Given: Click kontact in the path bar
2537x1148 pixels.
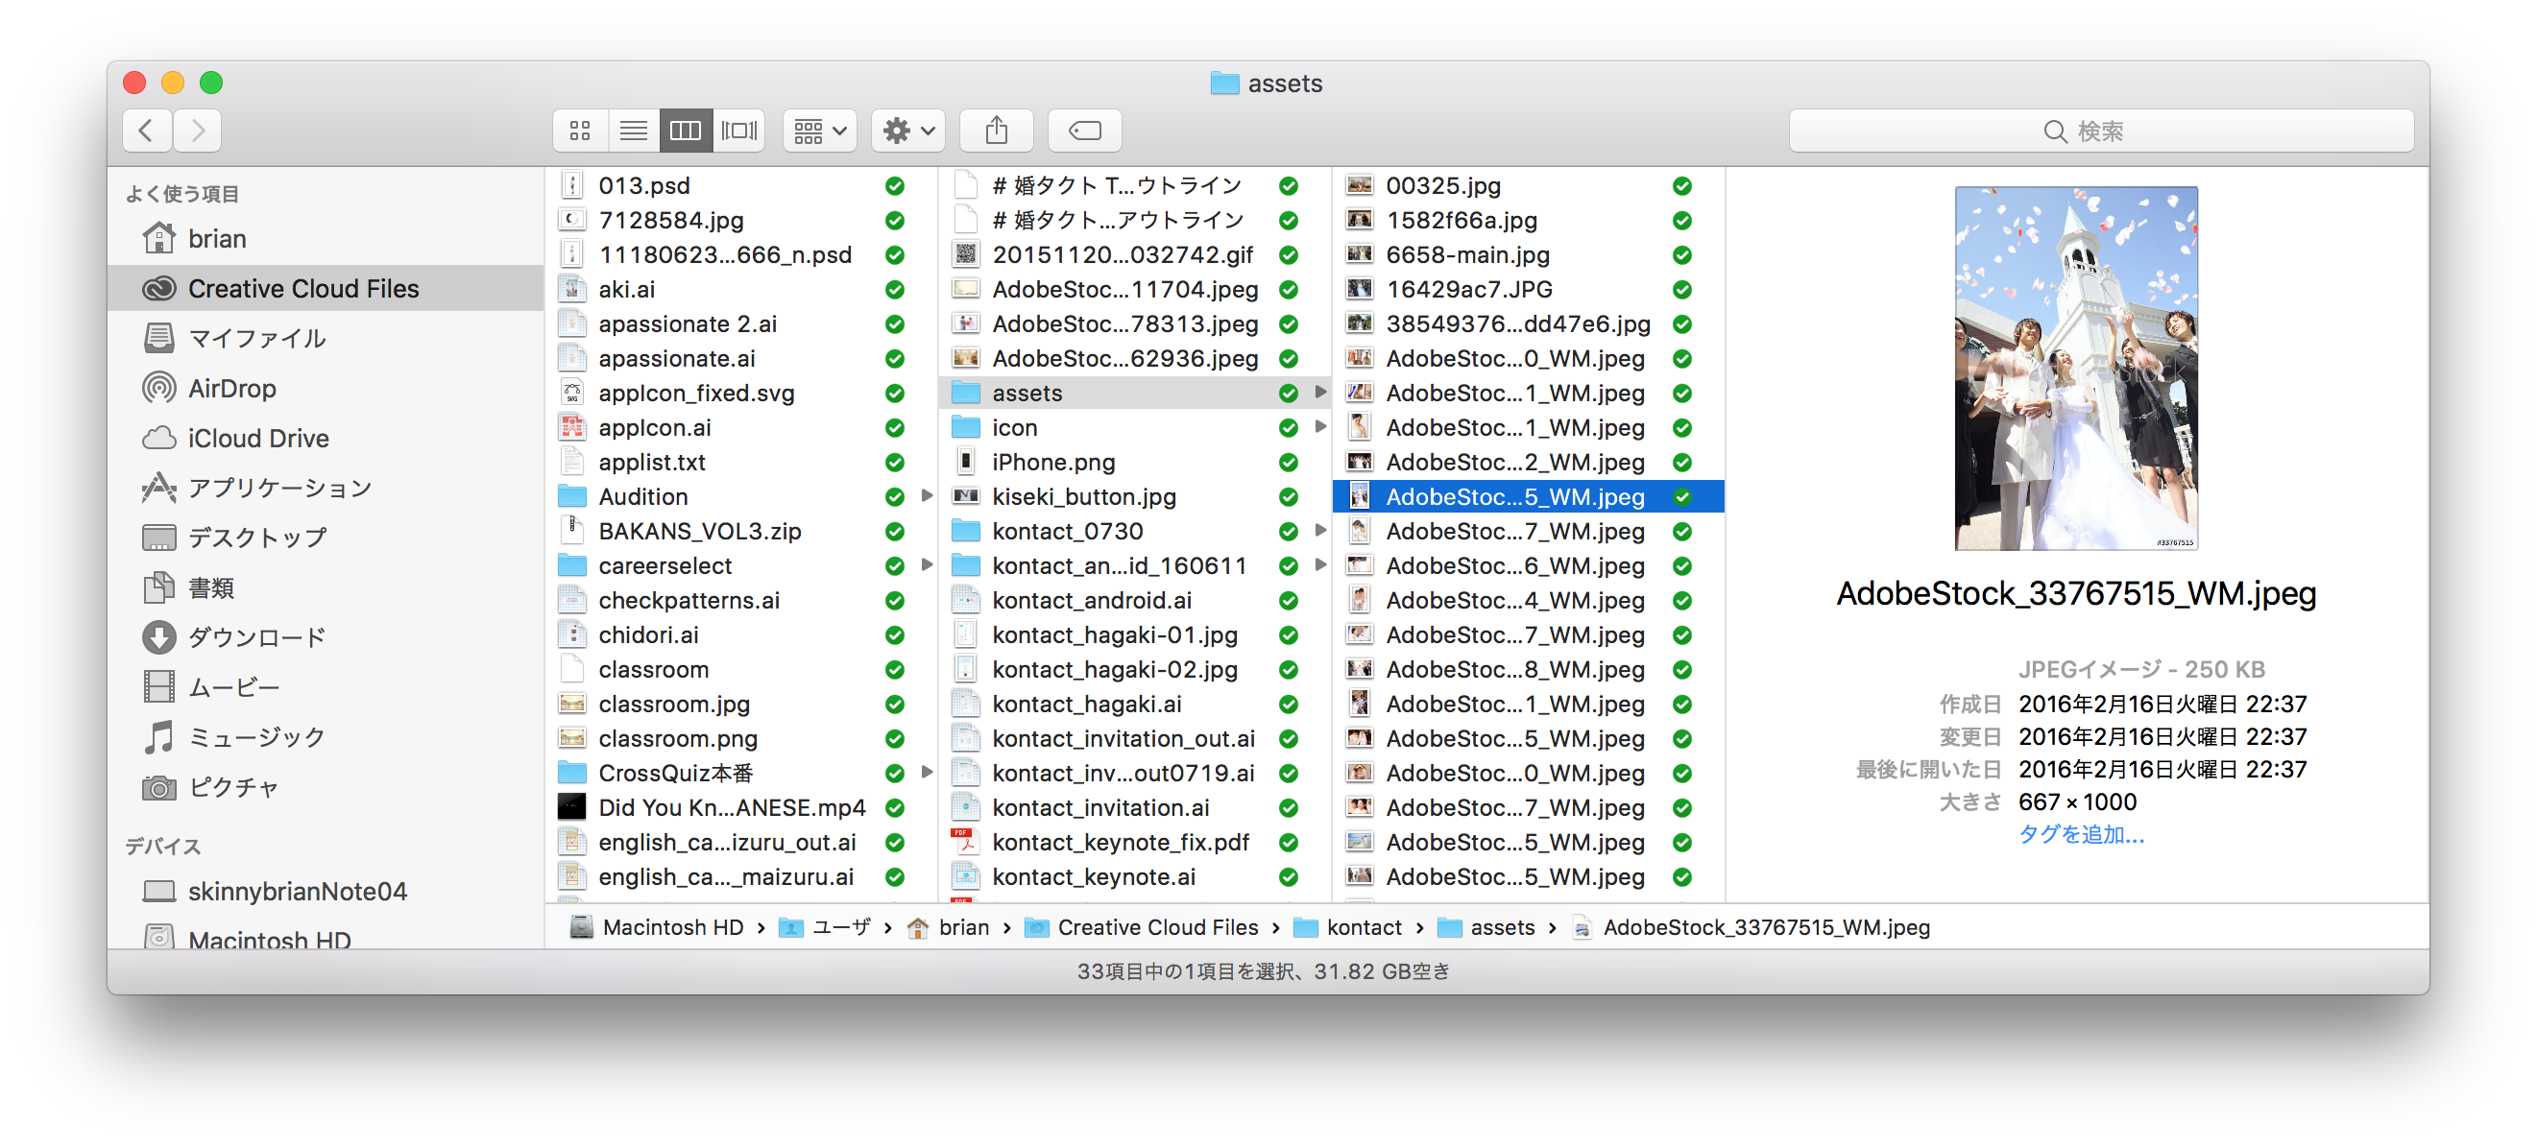Looking at the screenshot, I should pyautogui.click(x=1363, y=927).
